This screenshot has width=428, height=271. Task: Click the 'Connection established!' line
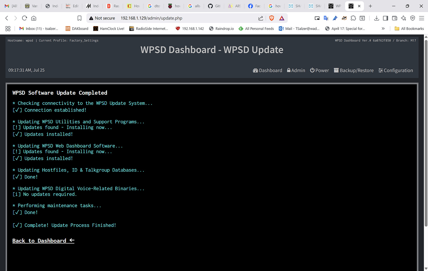49,110
